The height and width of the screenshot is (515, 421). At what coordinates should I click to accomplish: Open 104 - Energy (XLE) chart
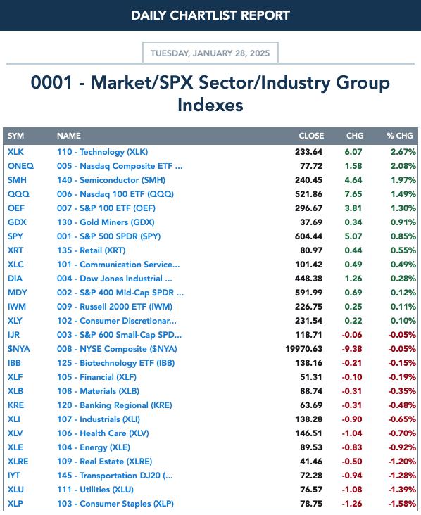tap(94, 447)
